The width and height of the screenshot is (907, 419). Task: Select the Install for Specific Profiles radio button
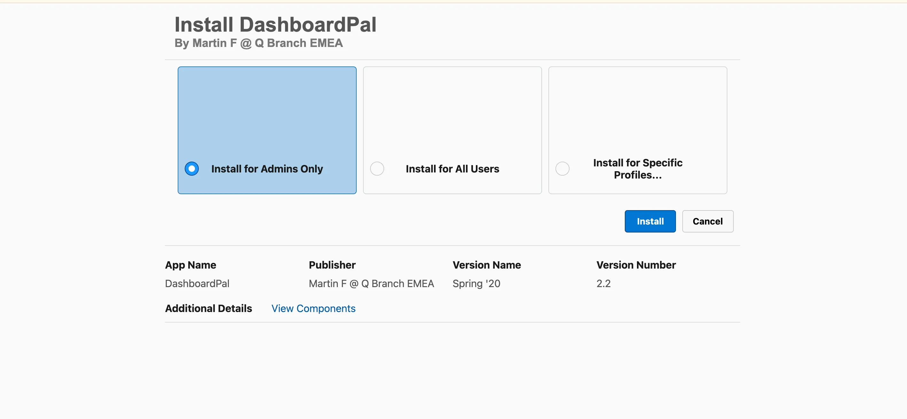click(562, 169)
